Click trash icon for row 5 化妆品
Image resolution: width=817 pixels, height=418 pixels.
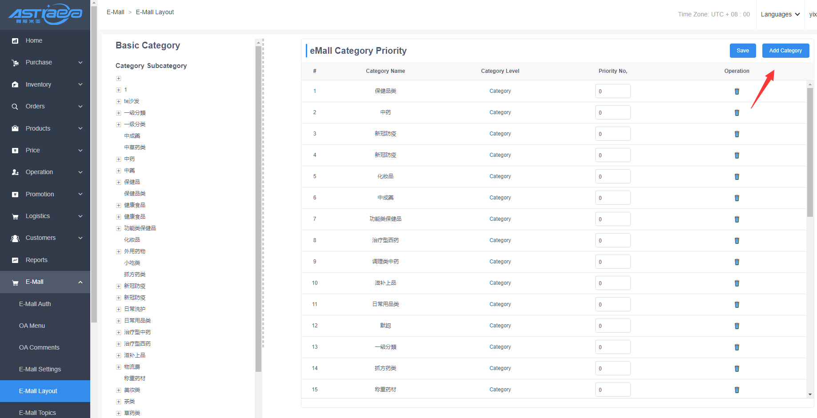[x=737, y=176]
